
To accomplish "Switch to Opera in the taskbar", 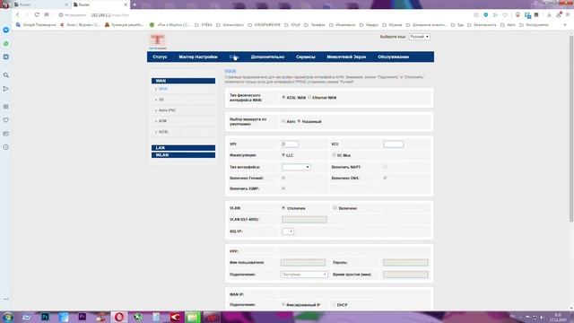I will click(x=119, y=317).
